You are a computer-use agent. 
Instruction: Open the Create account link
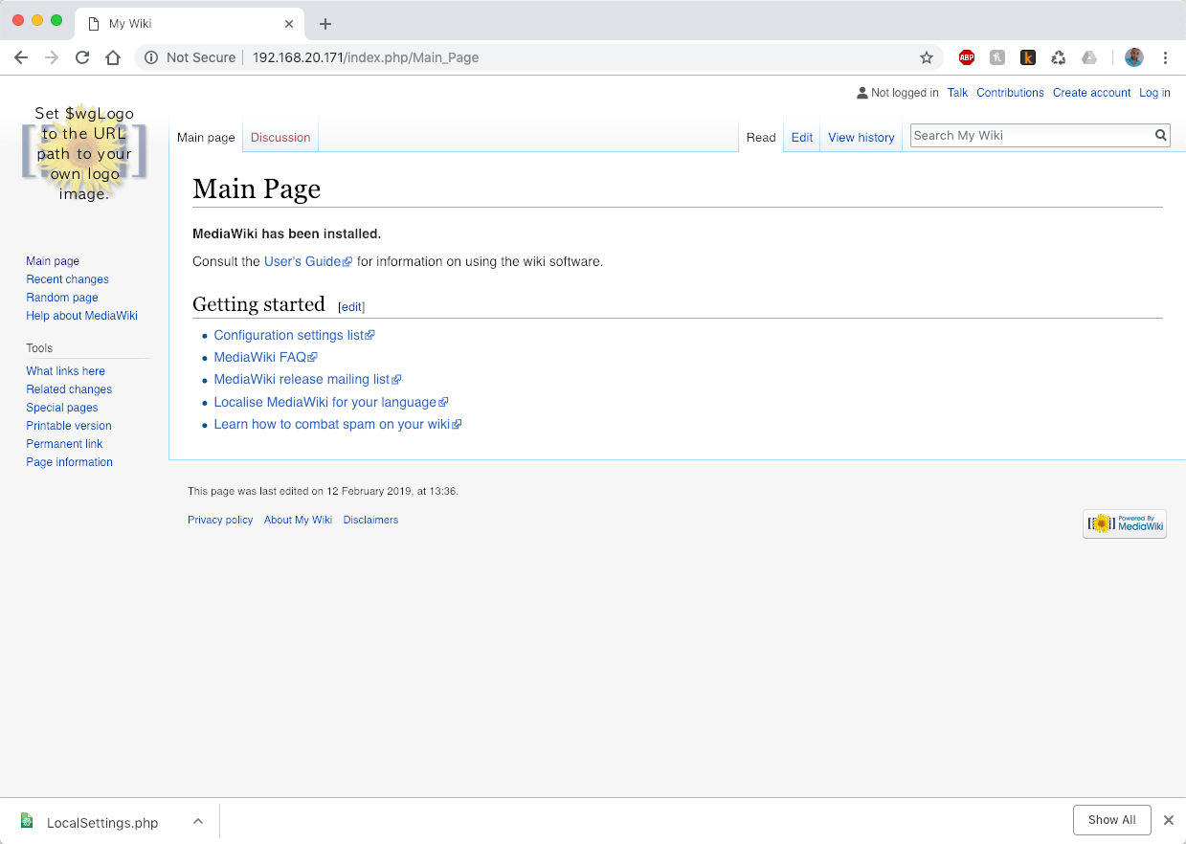(1091, 93)
